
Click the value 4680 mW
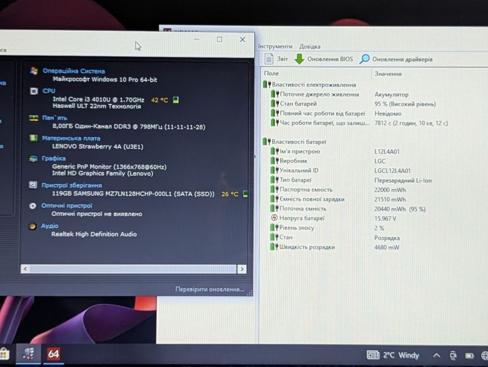387,248
